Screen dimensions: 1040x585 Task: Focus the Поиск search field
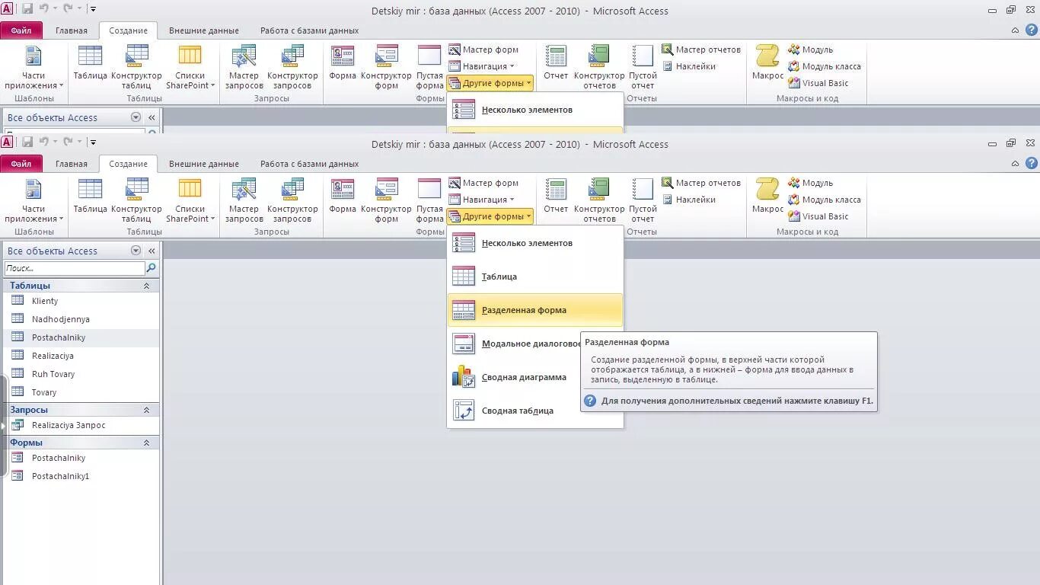coord(74,268)
